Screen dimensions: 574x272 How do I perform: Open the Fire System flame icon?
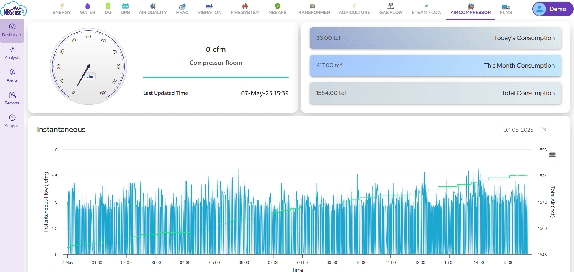pos(245,6)
